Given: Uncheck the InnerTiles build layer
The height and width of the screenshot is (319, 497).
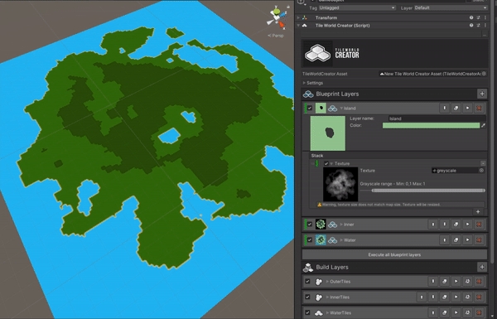Looking at the screenshot, I should click(x=307, y=297).
